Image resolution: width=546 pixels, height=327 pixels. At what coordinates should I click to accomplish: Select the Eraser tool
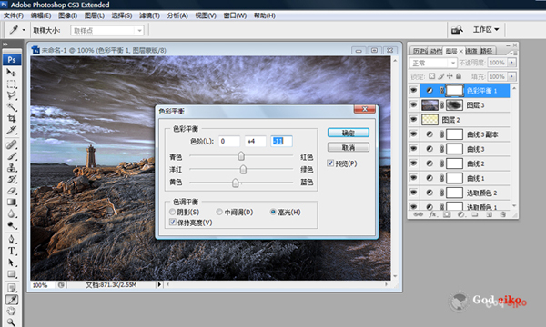(x=11, y=191)
